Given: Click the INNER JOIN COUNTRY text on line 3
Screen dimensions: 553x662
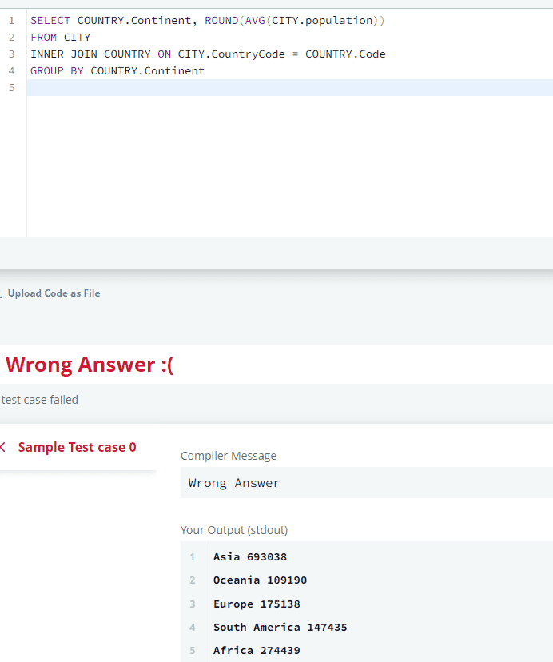Looking at the screenshot, I should [90, 54].
